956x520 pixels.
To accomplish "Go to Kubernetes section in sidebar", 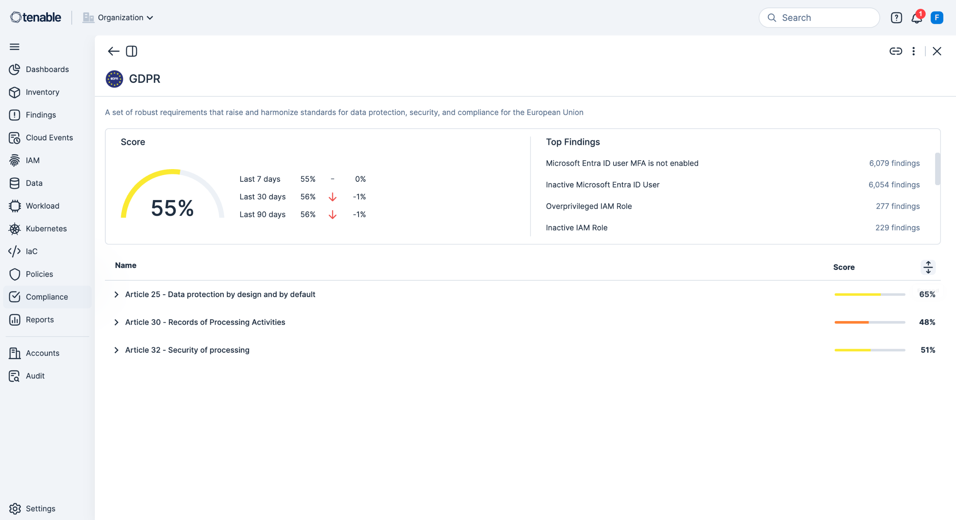I will pos(46,228).
